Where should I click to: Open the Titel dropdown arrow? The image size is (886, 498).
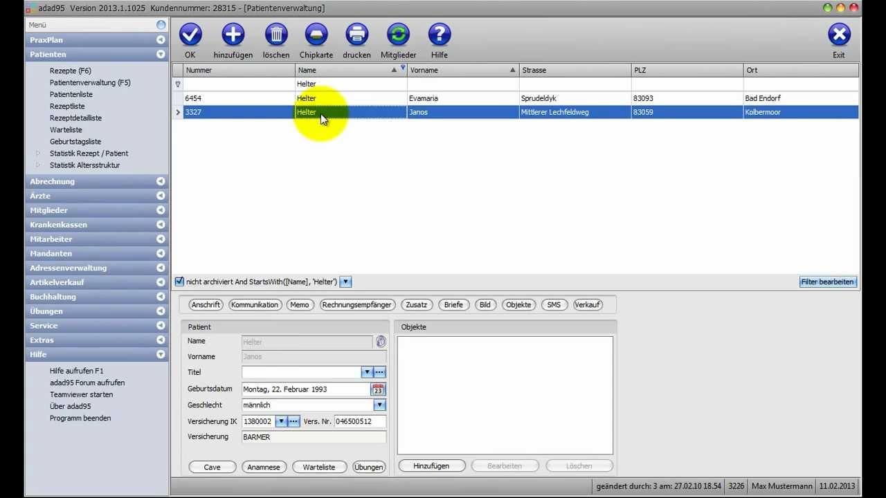367,373
